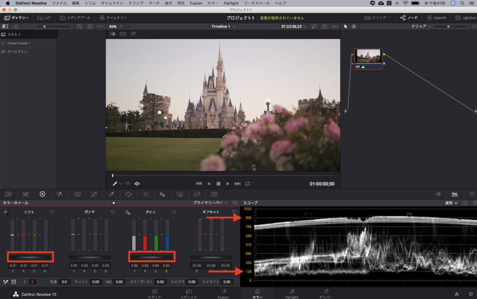The width and height of the screenshot is (477, 299).
Task: Open the Tracker palette icon
Action: pos(145,194)
